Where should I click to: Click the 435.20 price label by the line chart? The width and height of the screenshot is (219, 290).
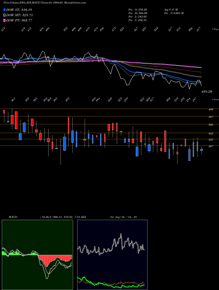click(x=207, y=91)
